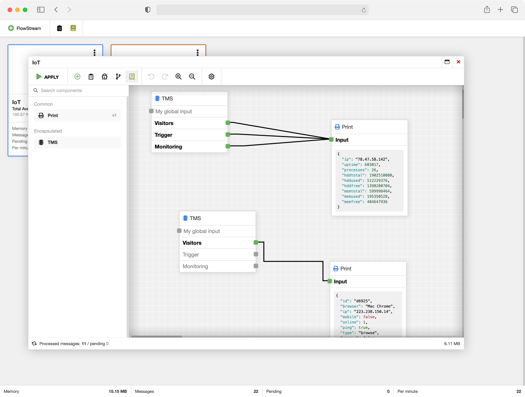The width and height of the screenshot is (525, 397).
Task: Click the "Processed messages: 11" status text
Action: (x=63, y=344)
